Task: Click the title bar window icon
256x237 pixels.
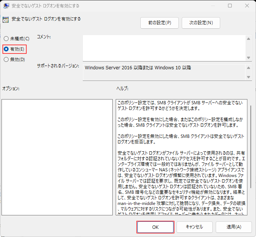Action: 6,6
